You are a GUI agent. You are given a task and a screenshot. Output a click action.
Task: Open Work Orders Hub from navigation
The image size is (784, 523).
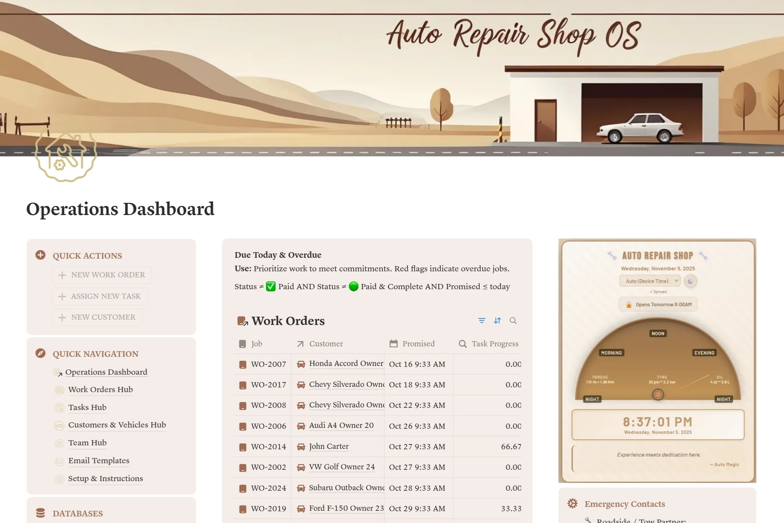pos(100,390)
